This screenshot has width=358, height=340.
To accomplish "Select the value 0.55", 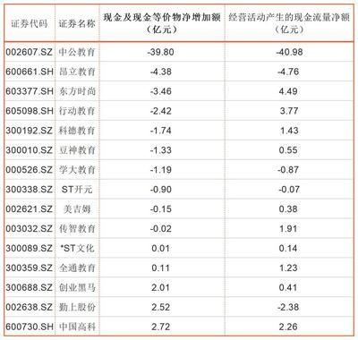I will (288, 150).
